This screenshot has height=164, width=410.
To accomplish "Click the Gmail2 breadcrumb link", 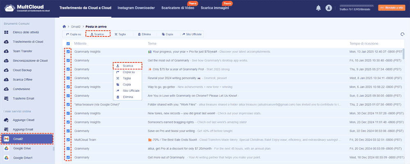I will tap(75, 27).
